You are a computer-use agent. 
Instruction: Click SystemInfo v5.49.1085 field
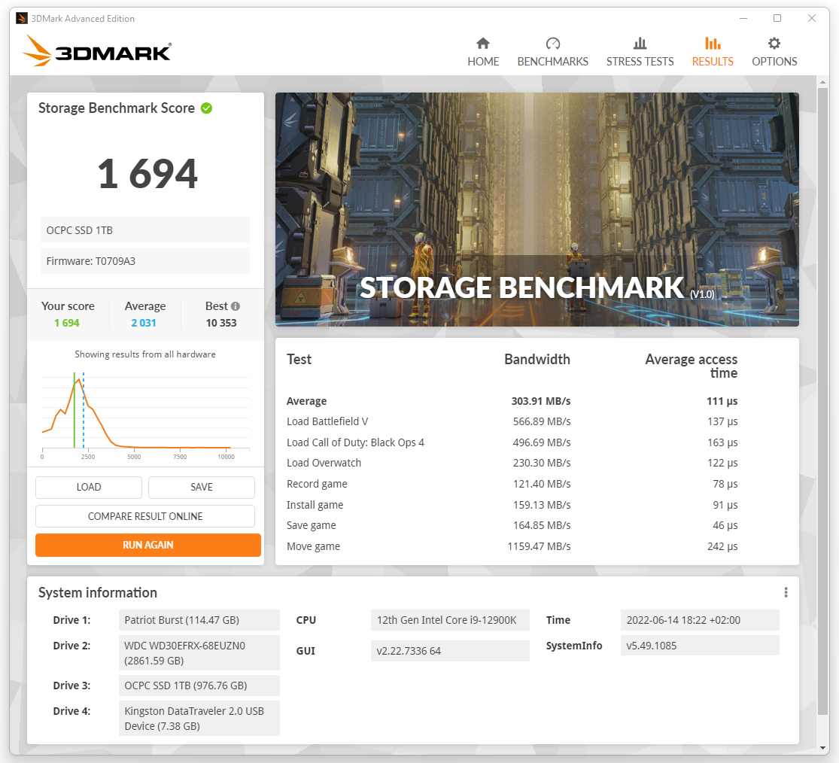click(700, 646)
